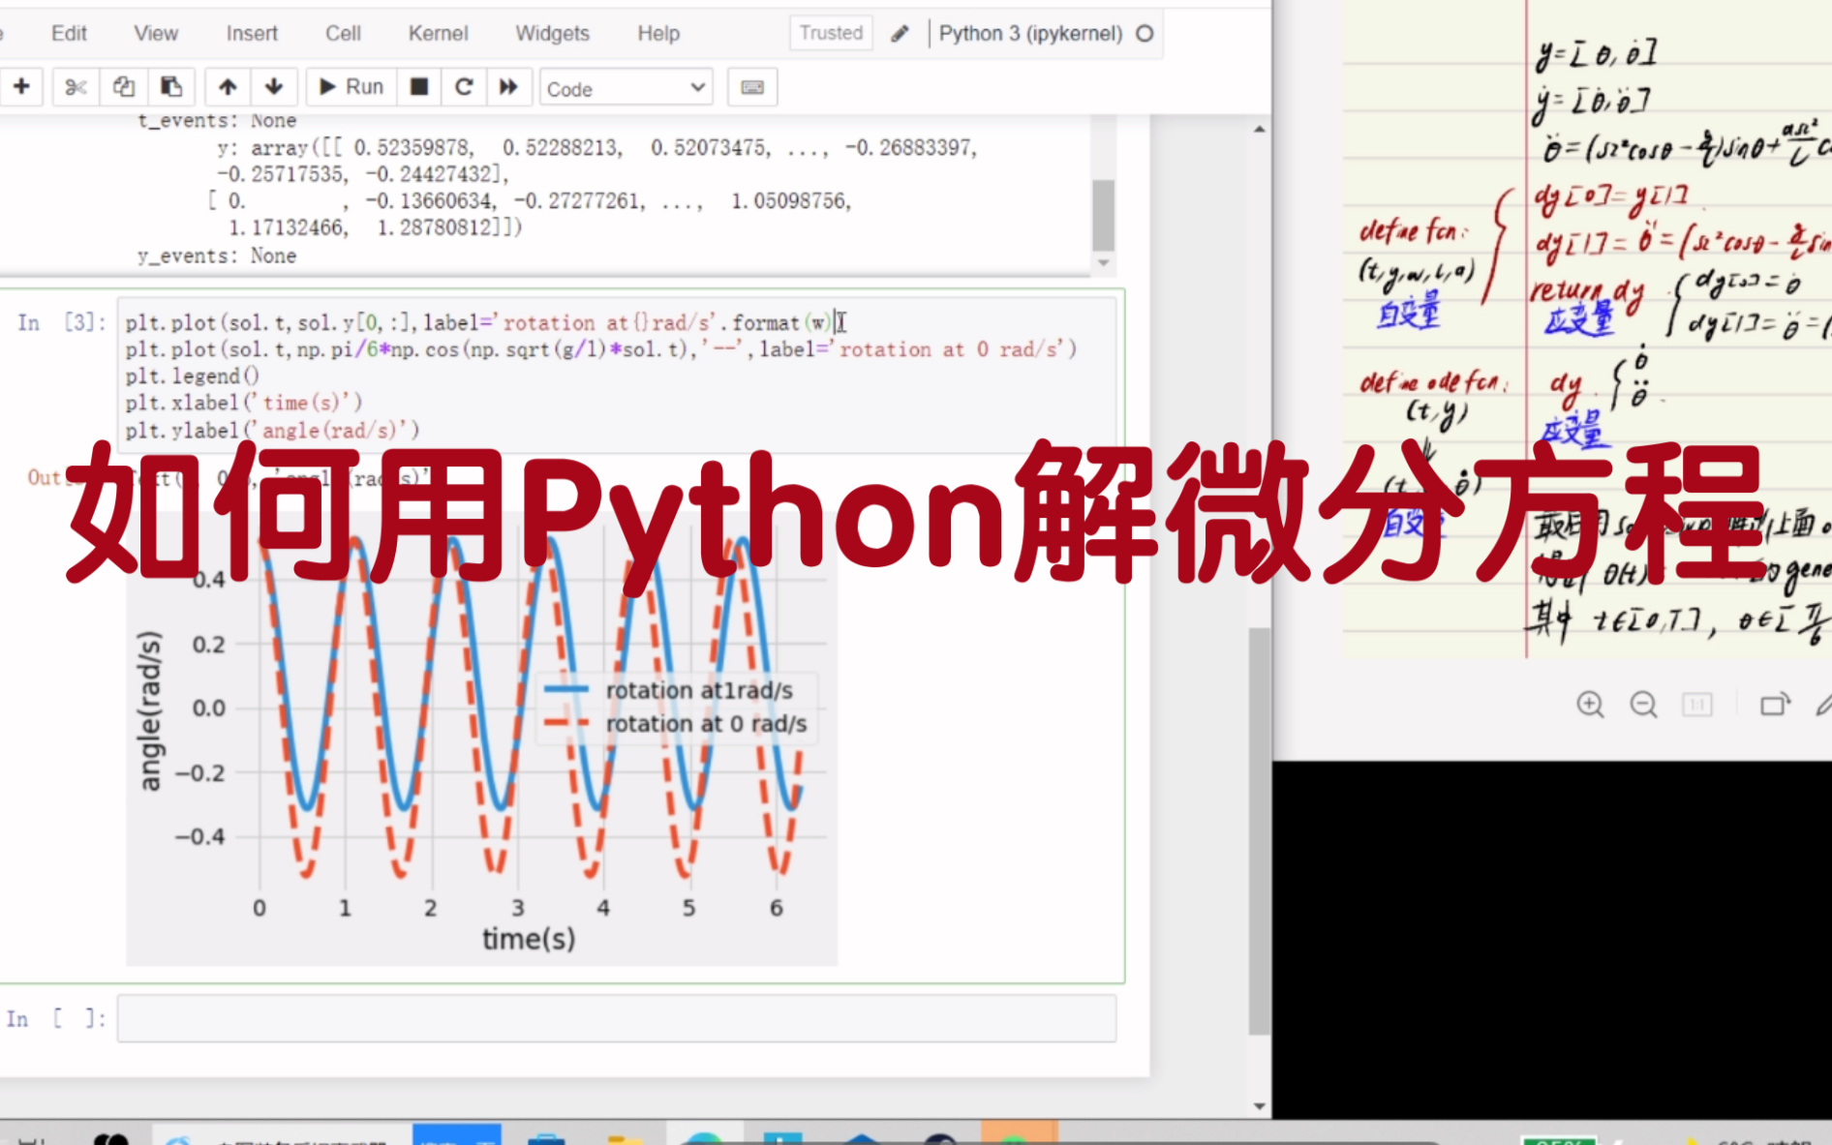Open the Edit menu
This screenshot has width=1832, height=1145.
click(69, 33)
